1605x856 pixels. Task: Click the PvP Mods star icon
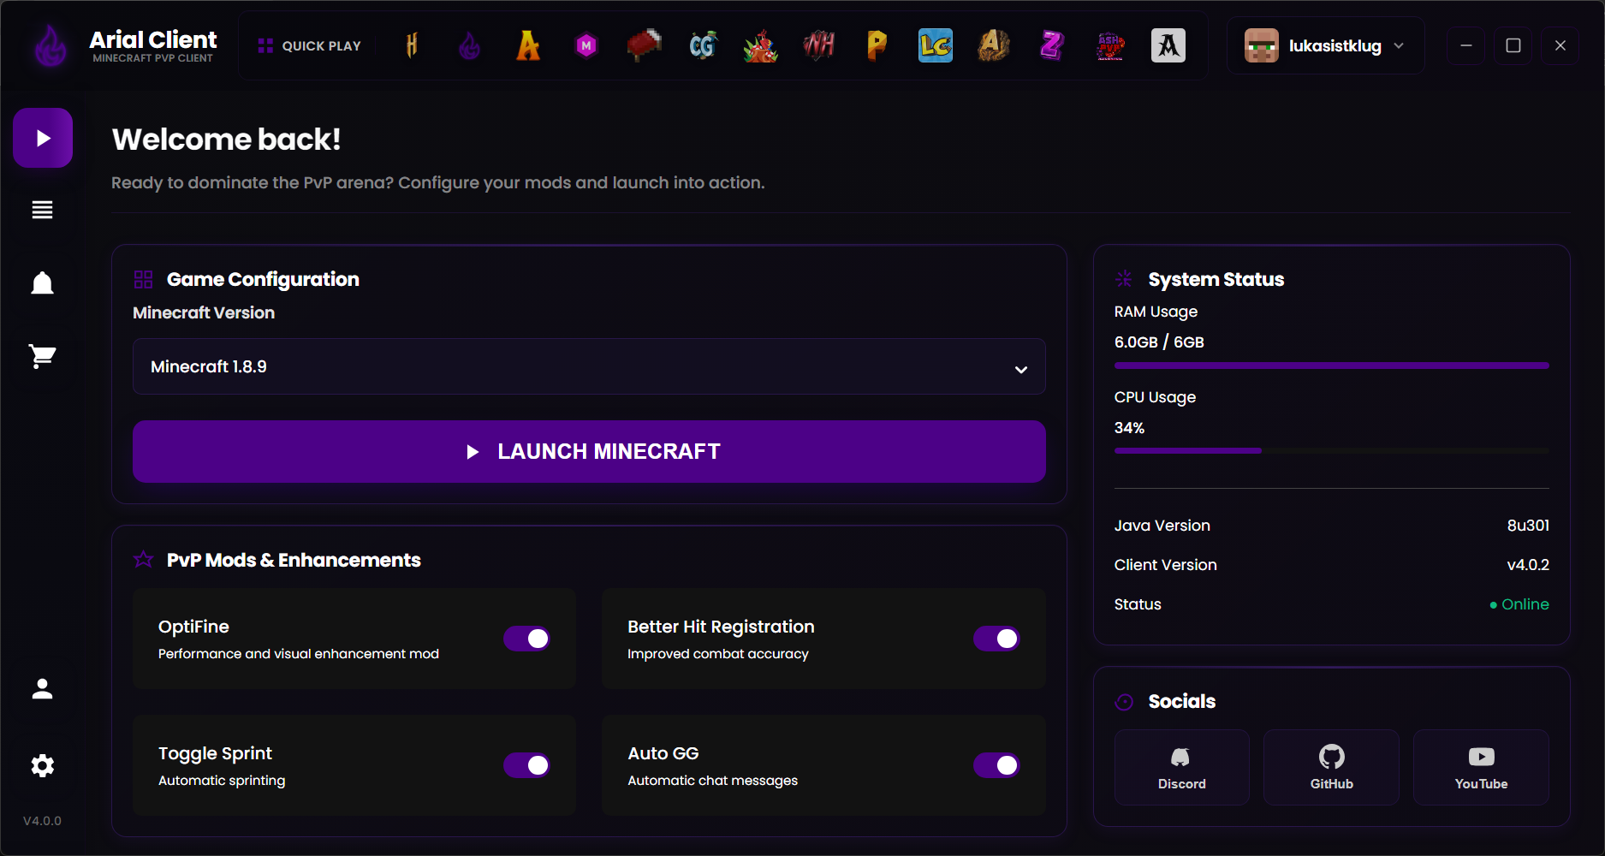[x=143, y=560]
